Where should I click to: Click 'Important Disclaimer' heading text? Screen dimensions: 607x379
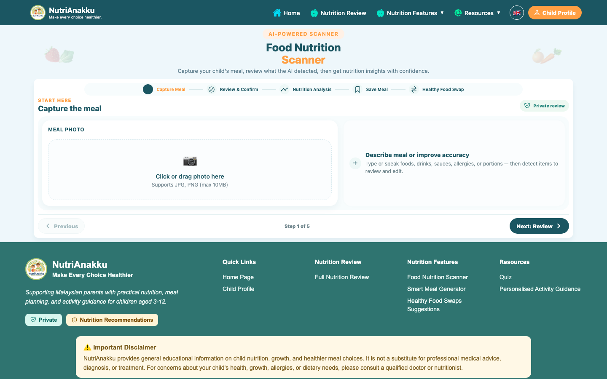[x=125, y=347]
